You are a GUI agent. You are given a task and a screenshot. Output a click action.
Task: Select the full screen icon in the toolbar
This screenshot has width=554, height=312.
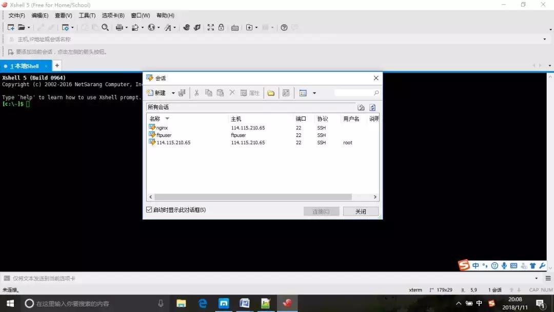coord(210,27)
